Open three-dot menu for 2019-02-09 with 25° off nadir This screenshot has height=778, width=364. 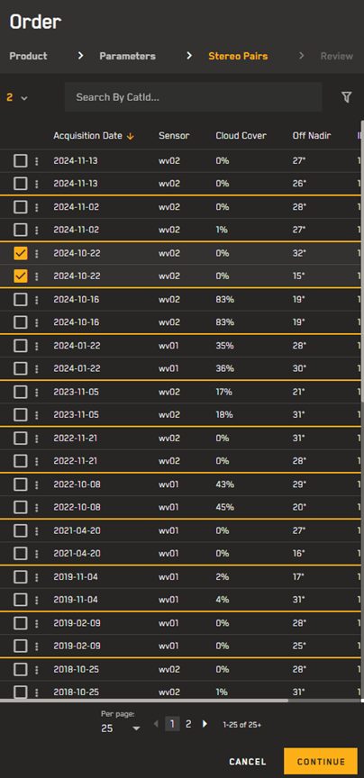(x=36, y=646)
